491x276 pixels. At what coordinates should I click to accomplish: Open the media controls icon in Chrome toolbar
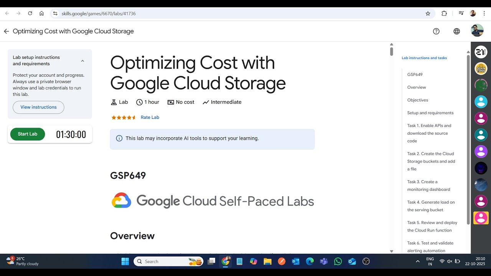pos(461,13)
